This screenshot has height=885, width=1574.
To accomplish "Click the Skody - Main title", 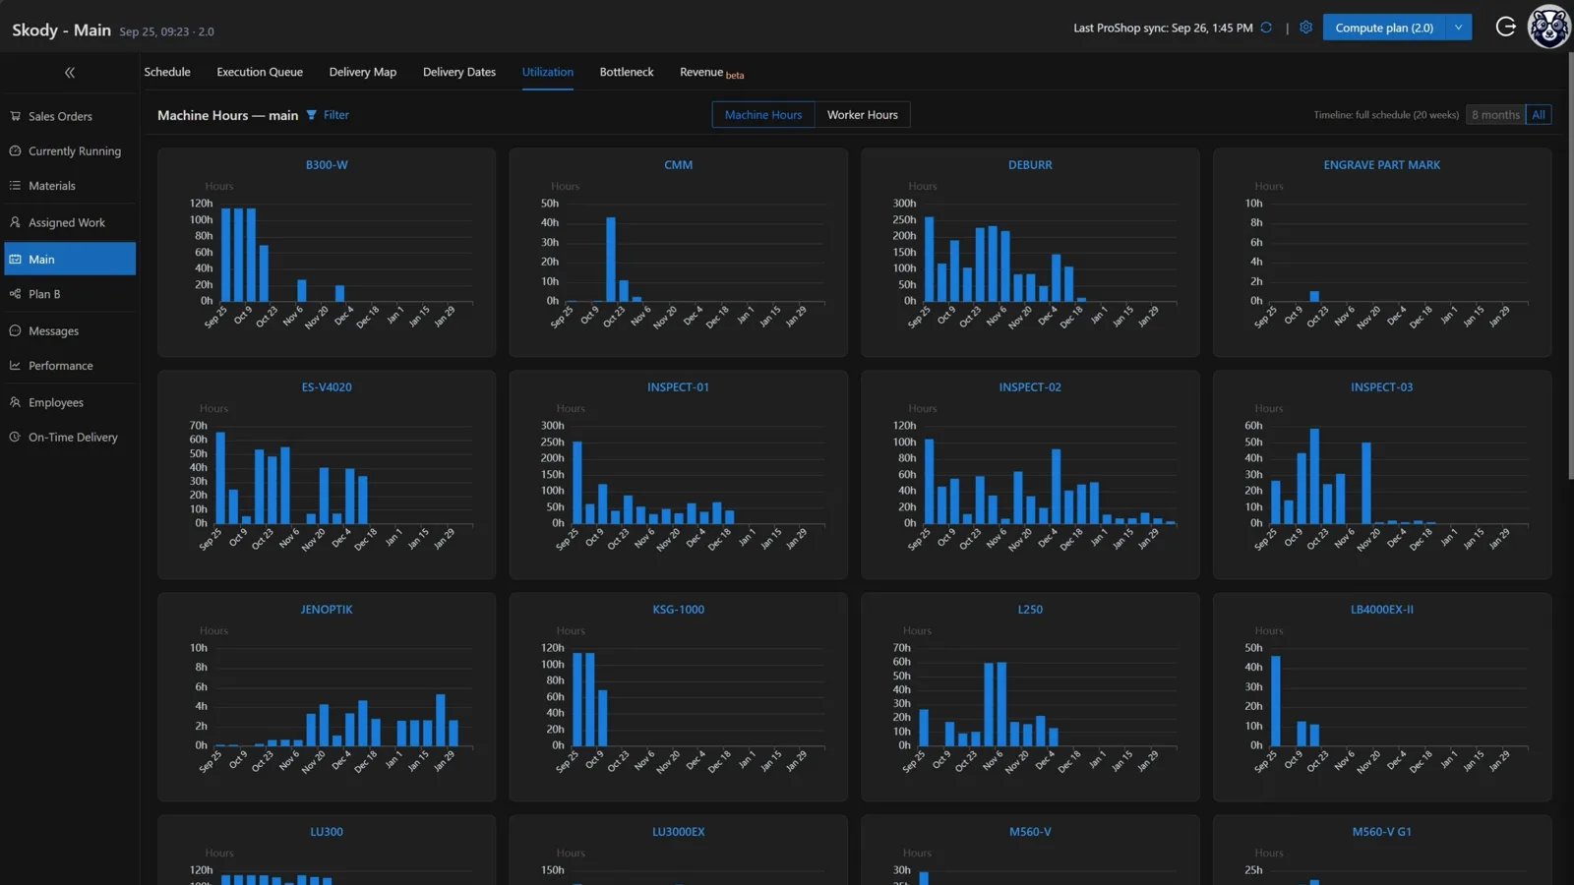I will click(x=61, y=29).
